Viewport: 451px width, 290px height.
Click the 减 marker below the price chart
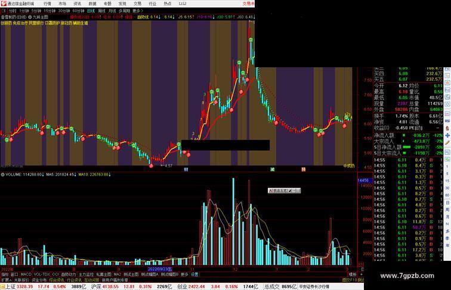tap(273, 169)
